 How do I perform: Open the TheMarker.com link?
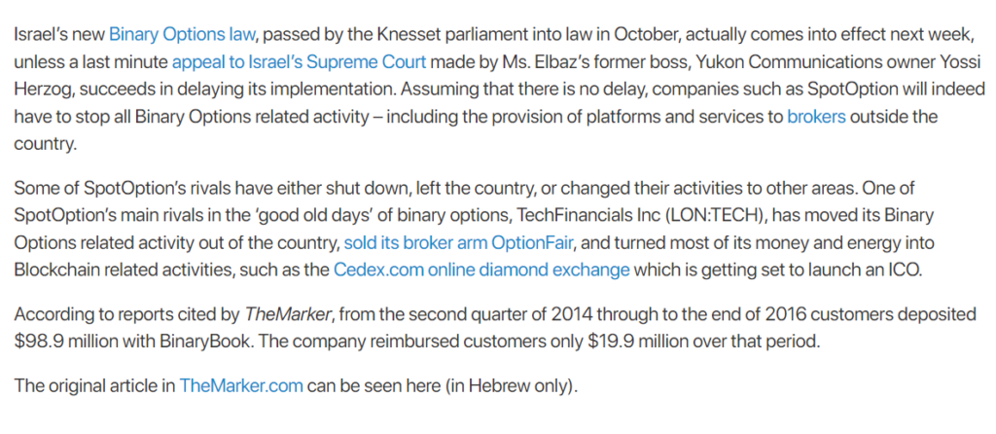point(241,385)
